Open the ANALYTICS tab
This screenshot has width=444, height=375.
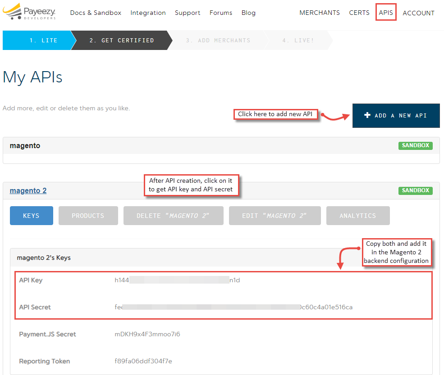(x=358, y=216)
